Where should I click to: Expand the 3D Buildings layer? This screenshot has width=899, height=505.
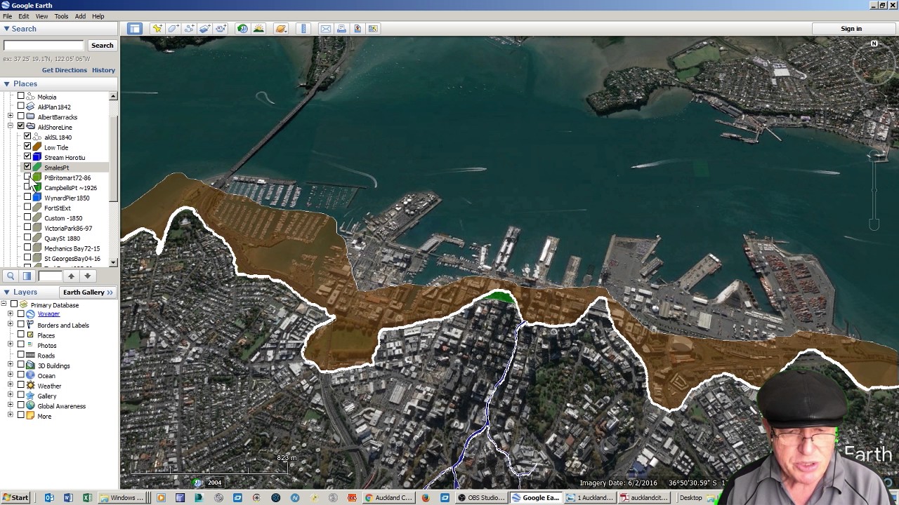coord(11,365)
